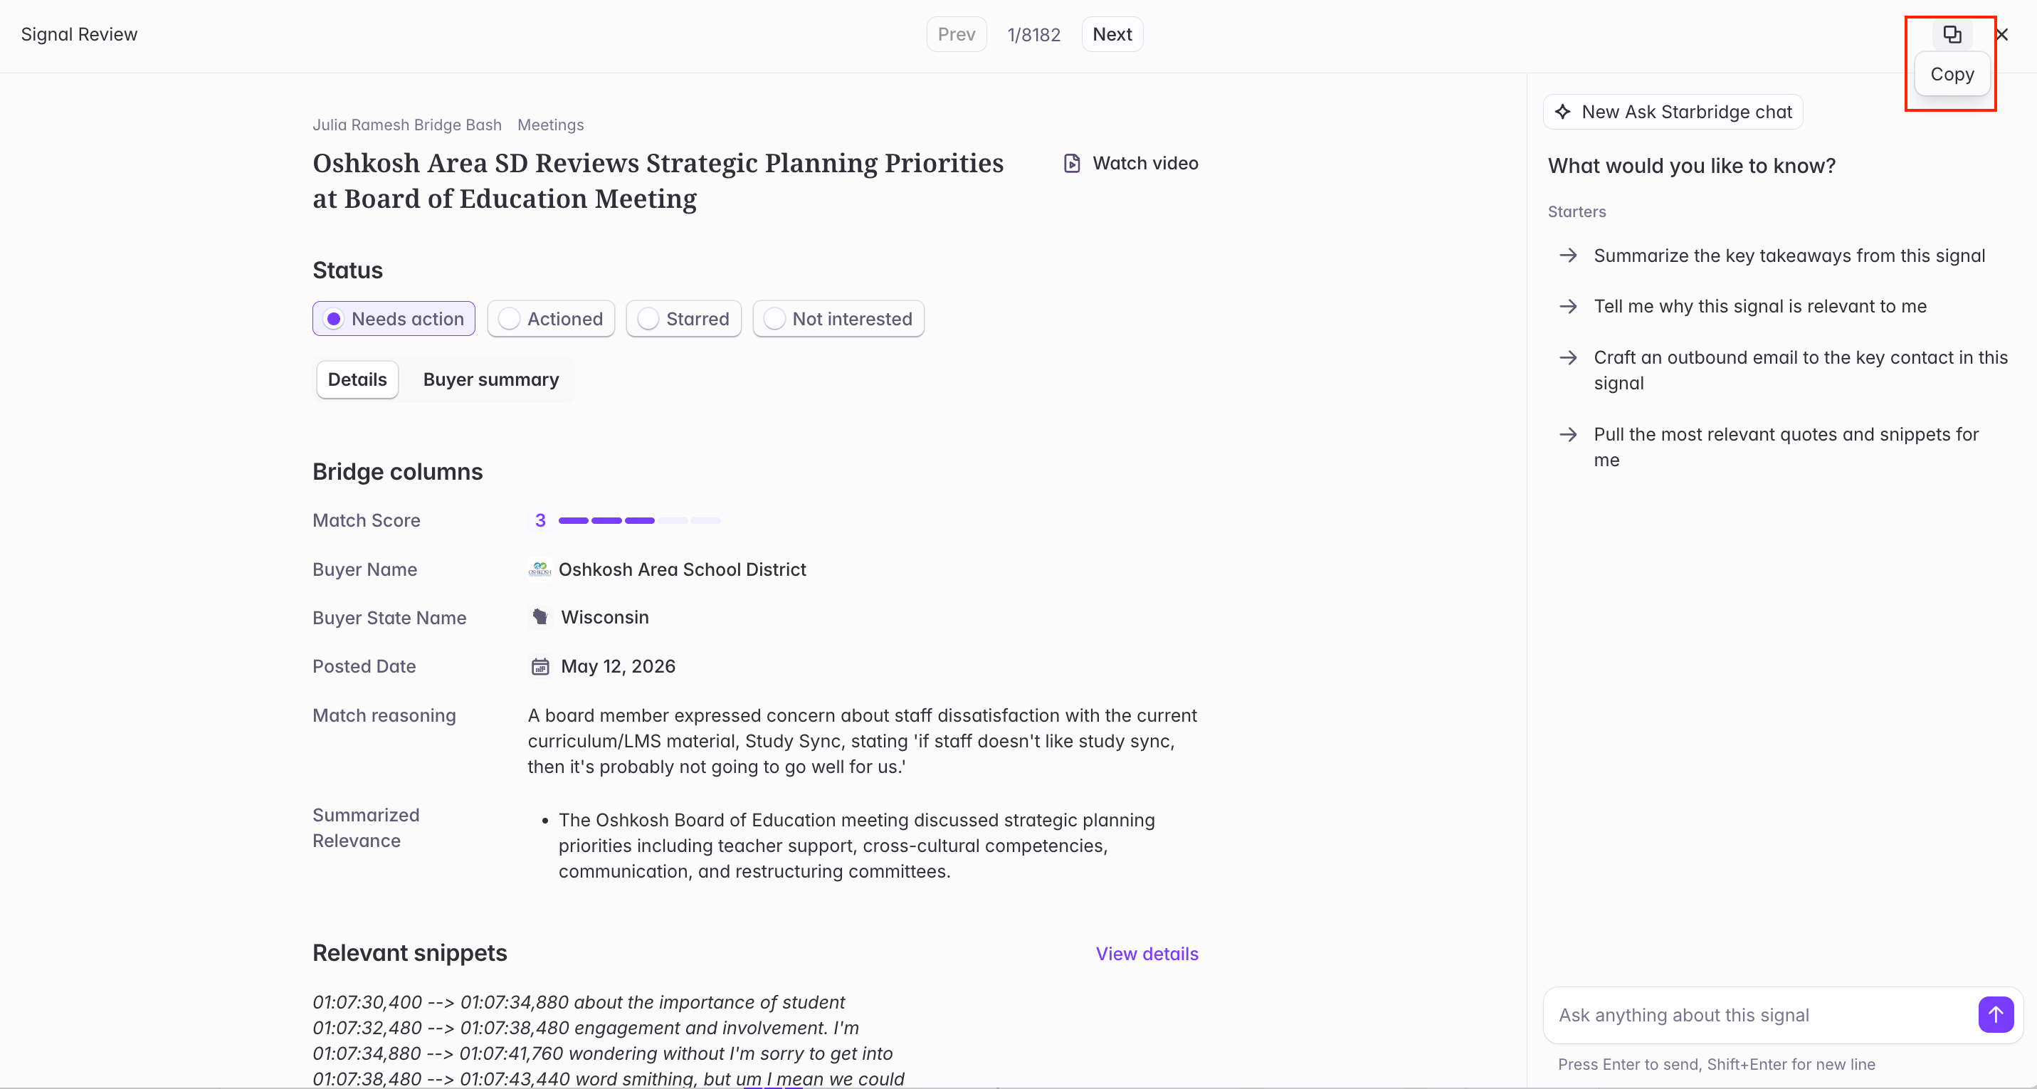Click the Buyer State Name field label
Image resolution: width=2037 pixels, height=1089 pixels.
(389, 618)
